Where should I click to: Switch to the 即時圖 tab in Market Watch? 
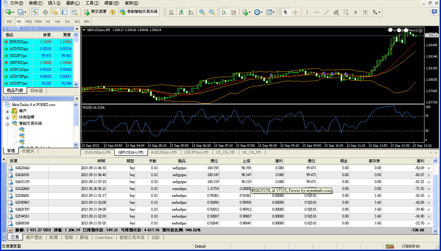(37, 91)
